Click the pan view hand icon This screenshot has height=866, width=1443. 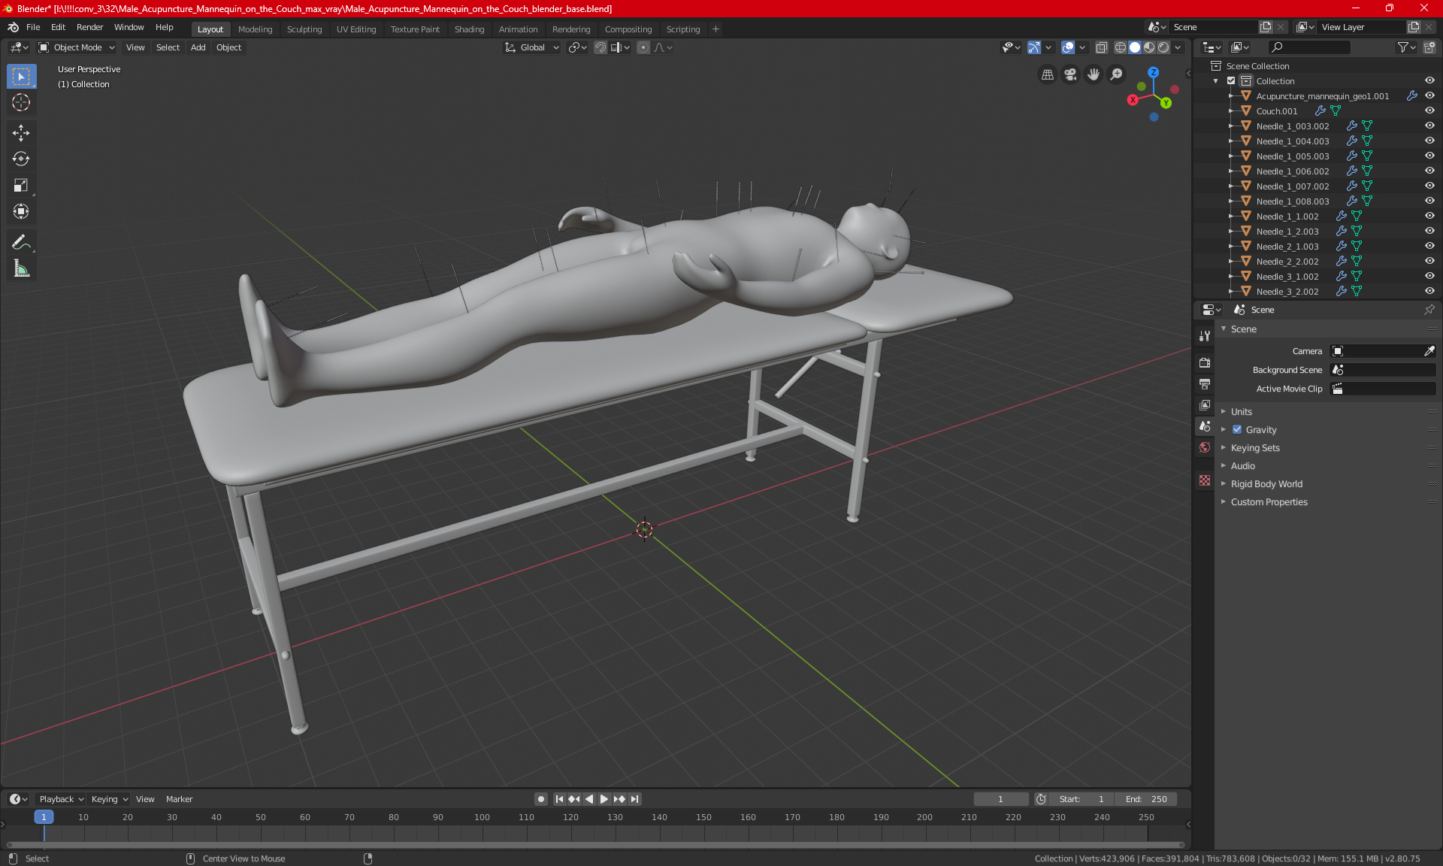click(1094, 74)
